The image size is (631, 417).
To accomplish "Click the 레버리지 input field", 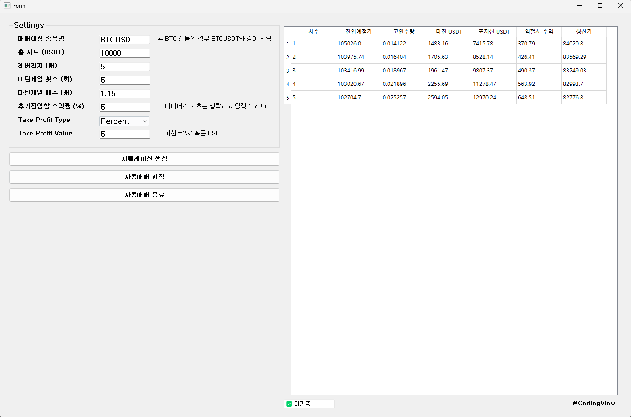I will [x=124, y=67].
